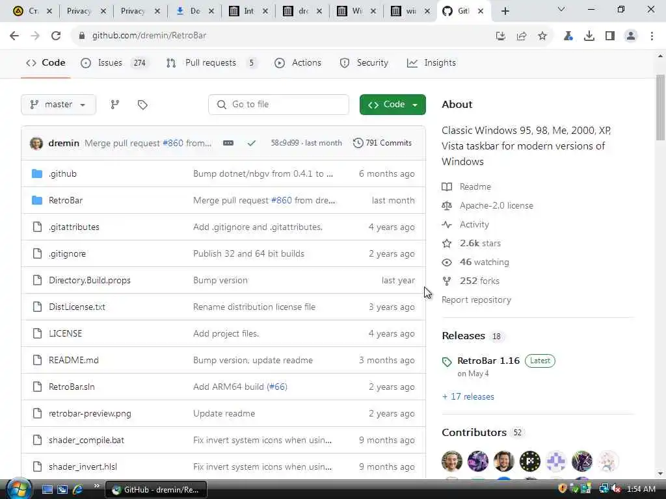666x499 pixels.
Task: Reload the page with the refresh icon
Action: click(56, 36)
